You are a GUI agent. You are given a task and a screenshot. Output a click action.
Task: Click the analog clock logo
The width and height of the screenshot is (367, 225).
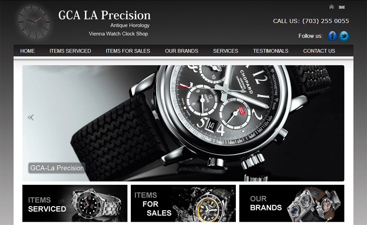[34, 22]
